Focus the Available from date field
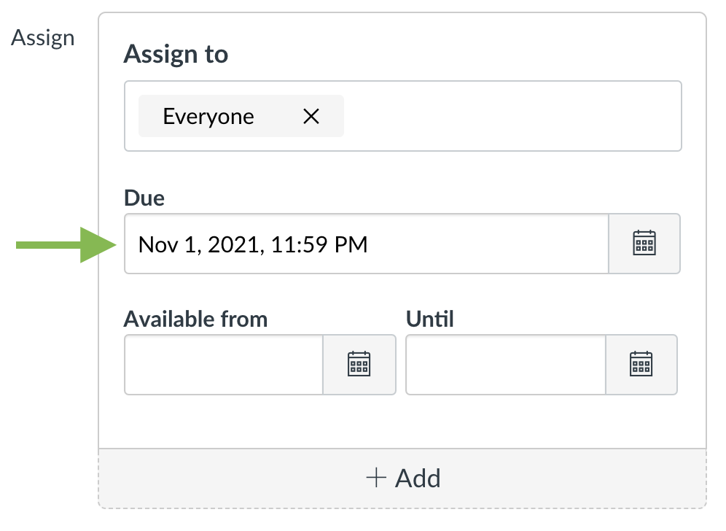The width and height of the screenshot is (726, 531). point(224,365)
